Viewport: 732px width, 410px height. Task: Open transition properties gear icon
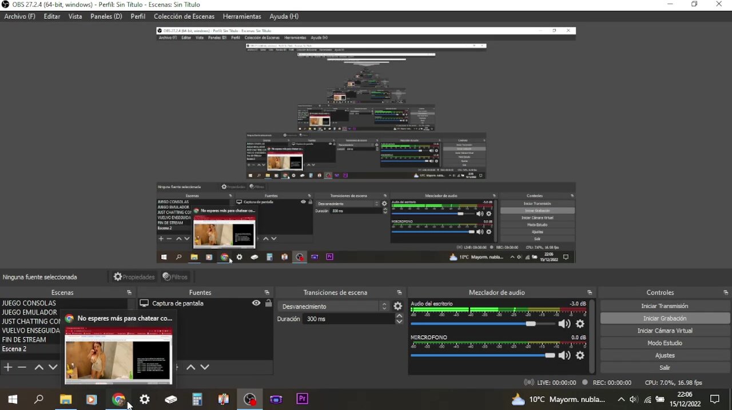coord(397,306)
